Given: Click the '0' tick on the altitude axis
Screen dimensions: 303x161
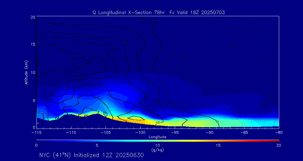Looking at the screenshot, I should pos(34,127).
